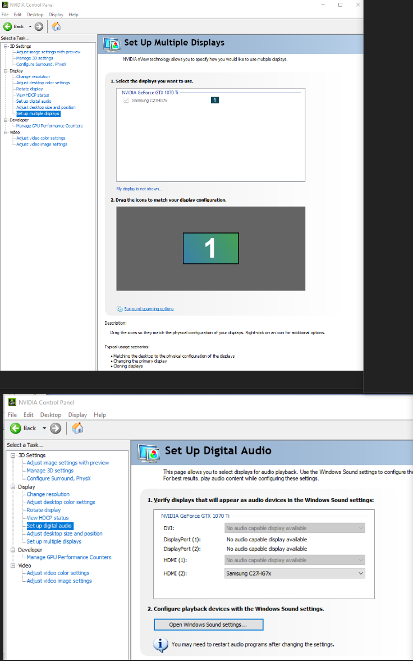413x661 pixels.
Task: Open Adjust image settings with preview, top window
Action: 48,52
